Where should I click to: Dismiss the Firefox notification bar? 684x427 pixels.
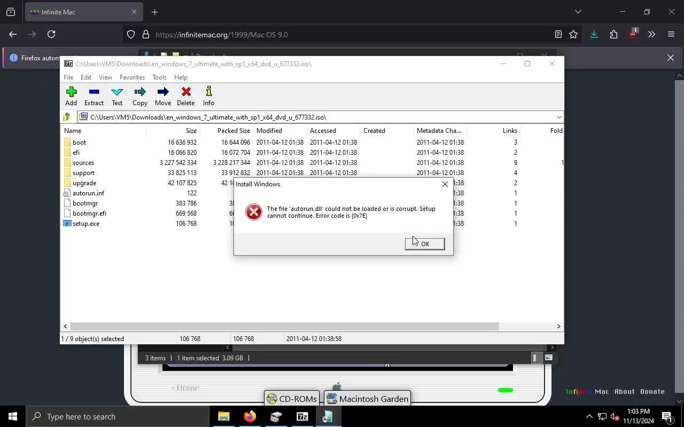click(670, 58)
